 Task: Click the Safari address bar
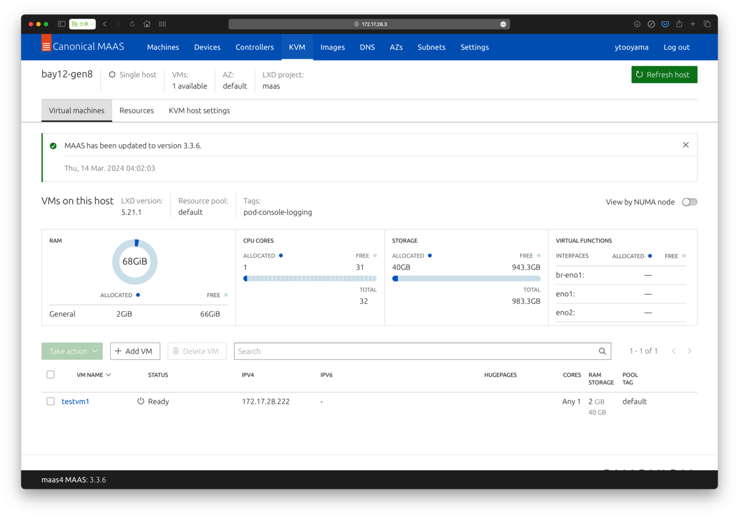pyautogui.click(x=369, y=24)
